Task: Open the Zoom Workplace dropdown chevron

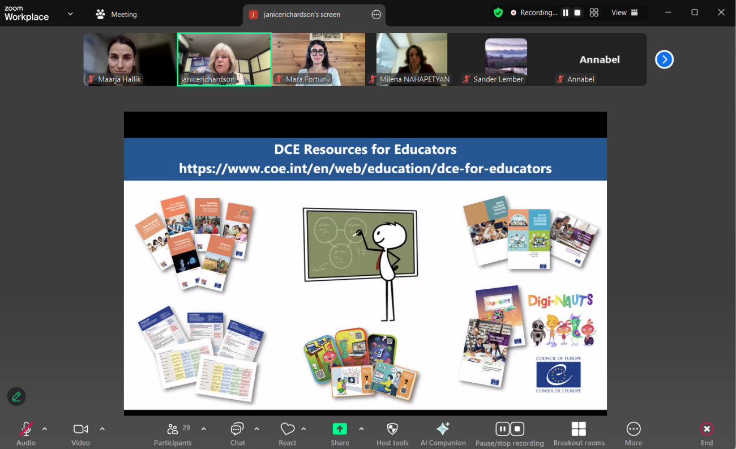Action: click(70, 14)
